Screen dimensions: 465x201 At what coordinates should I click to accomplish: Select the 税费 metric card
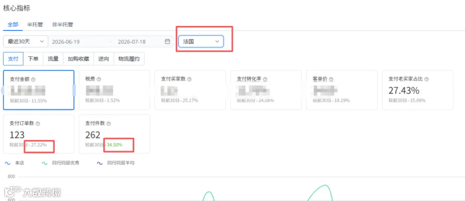point(115,90)
